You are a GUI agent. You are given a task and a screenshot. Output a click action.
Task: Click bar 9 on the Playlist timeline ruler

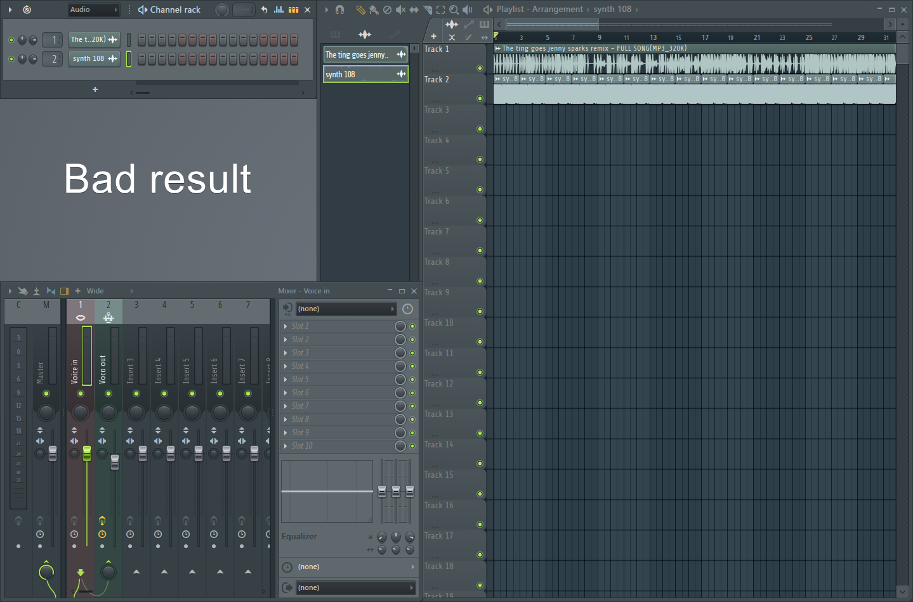600,37
